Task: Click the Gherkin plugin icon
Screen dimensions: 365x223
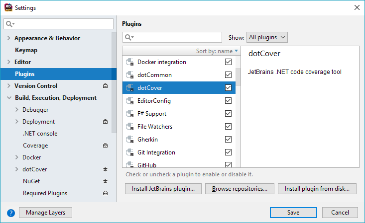Action: click(x=129, y=140)
